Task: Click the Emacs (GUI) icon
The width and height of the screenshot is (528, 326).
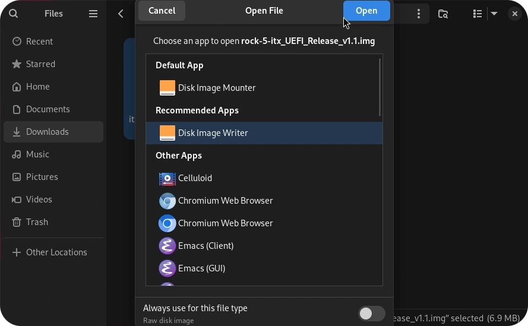Action: click(x=167, y=268)
